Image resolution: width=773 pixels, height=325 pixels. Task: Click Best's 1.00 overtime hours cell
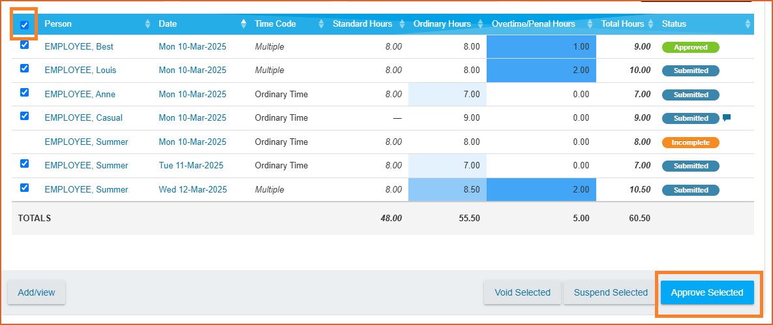(x=541, y=47)
